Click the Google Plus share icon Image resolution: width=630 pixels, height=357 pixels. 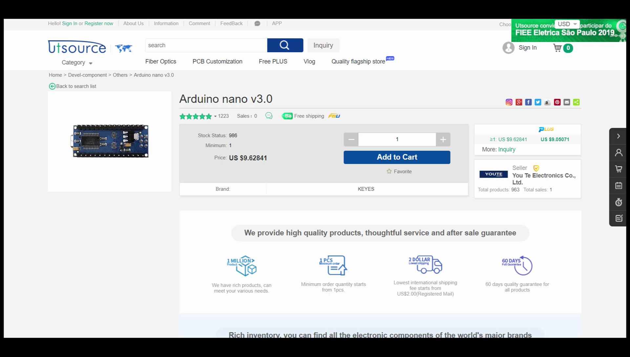(519, 102)
